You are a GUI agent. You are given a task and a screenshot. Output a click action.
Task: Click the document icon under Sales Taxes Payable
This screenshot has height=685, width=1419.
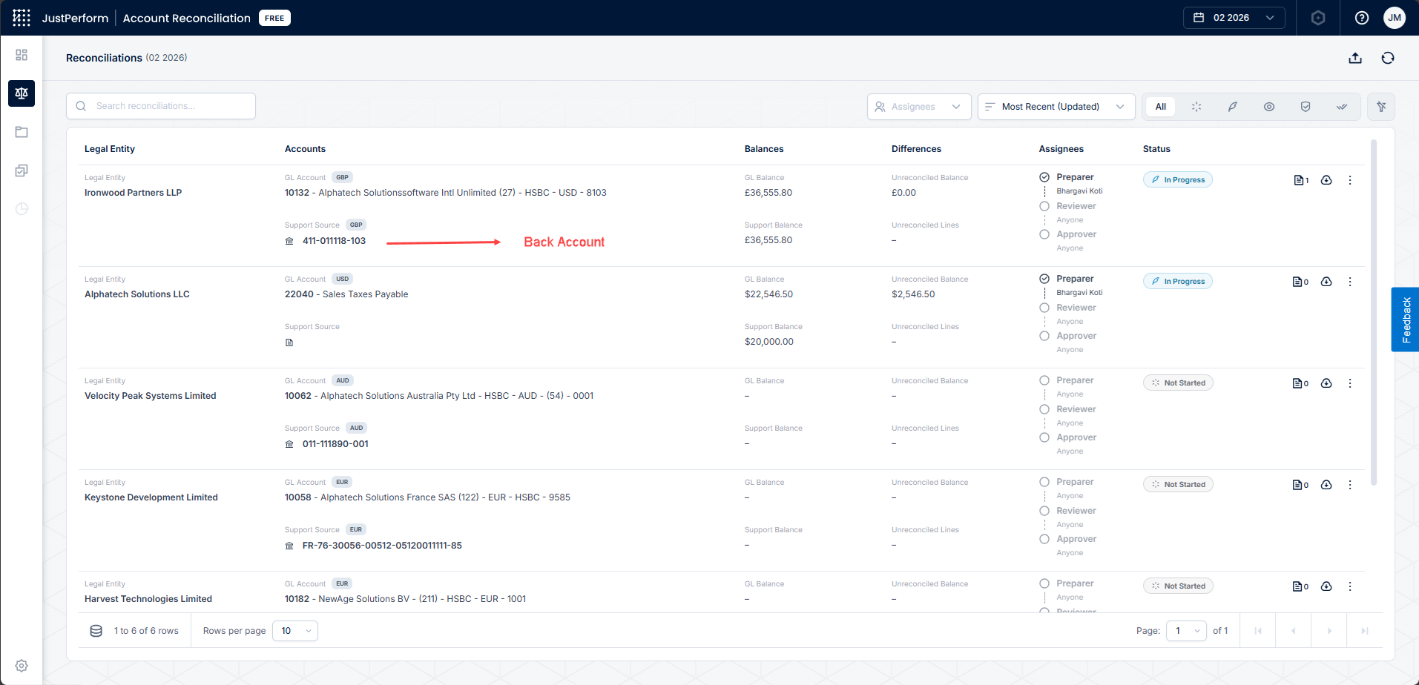(289, 342)
